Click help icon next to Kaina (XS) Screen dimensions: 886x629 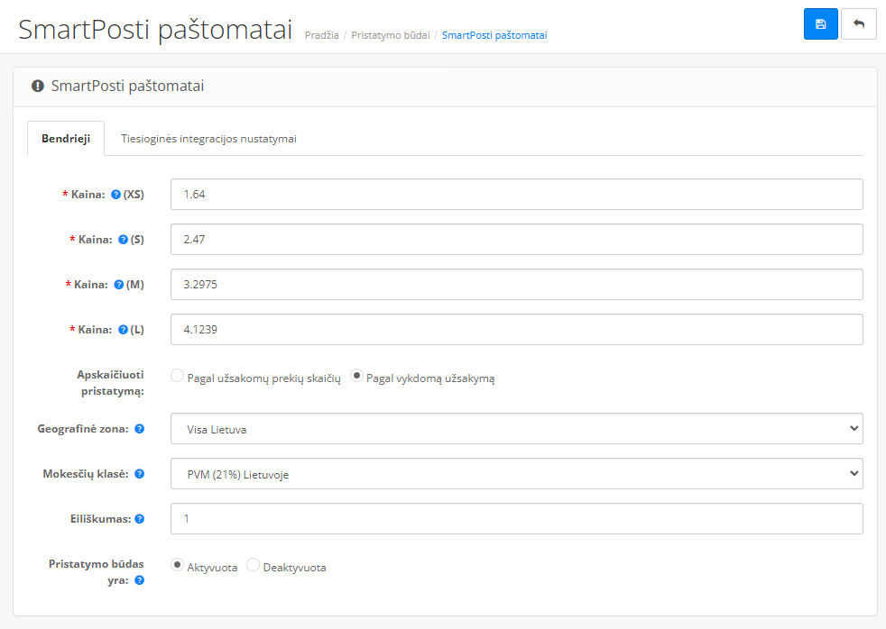coord(115,195)
